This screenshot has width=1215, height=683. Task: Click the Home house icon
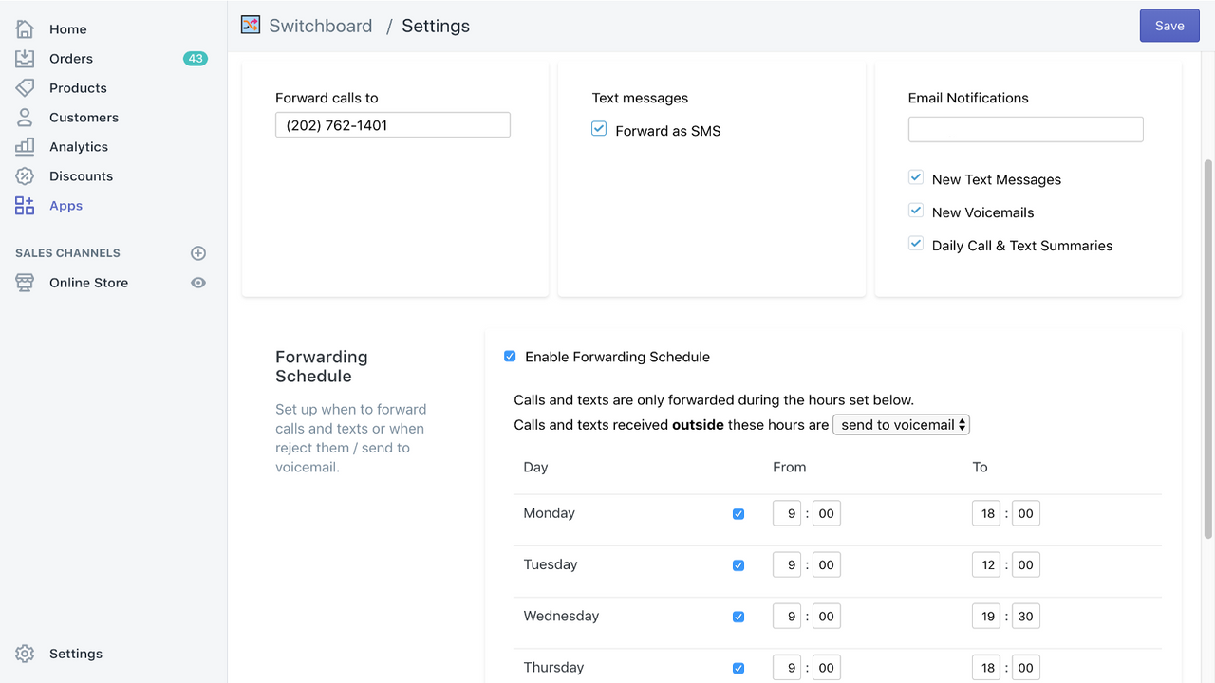point(25,29)
